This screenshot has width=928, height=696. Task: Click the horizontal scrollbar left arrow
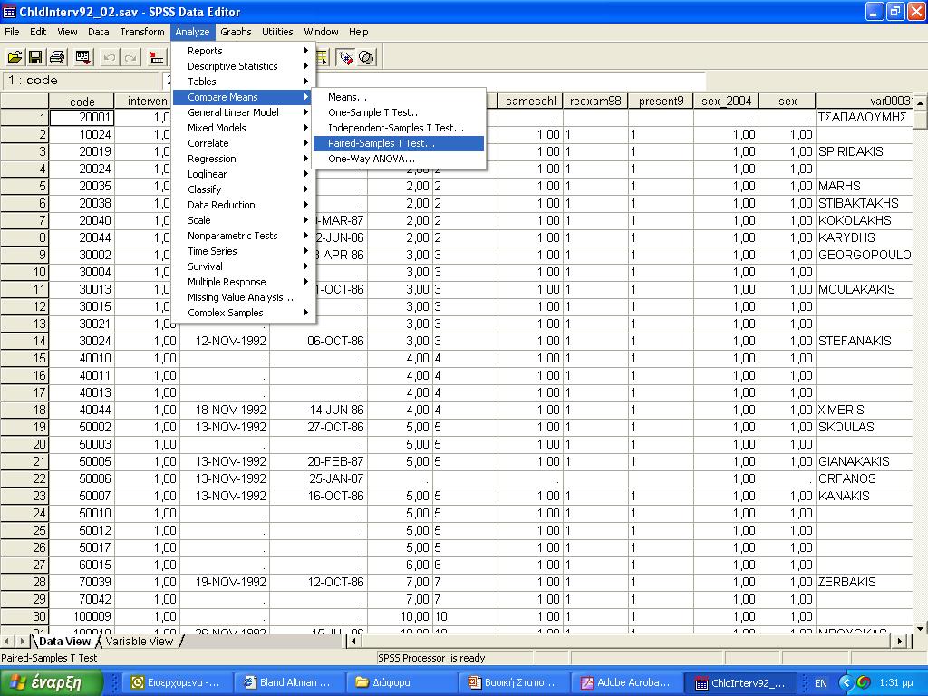tap(354, 641)
